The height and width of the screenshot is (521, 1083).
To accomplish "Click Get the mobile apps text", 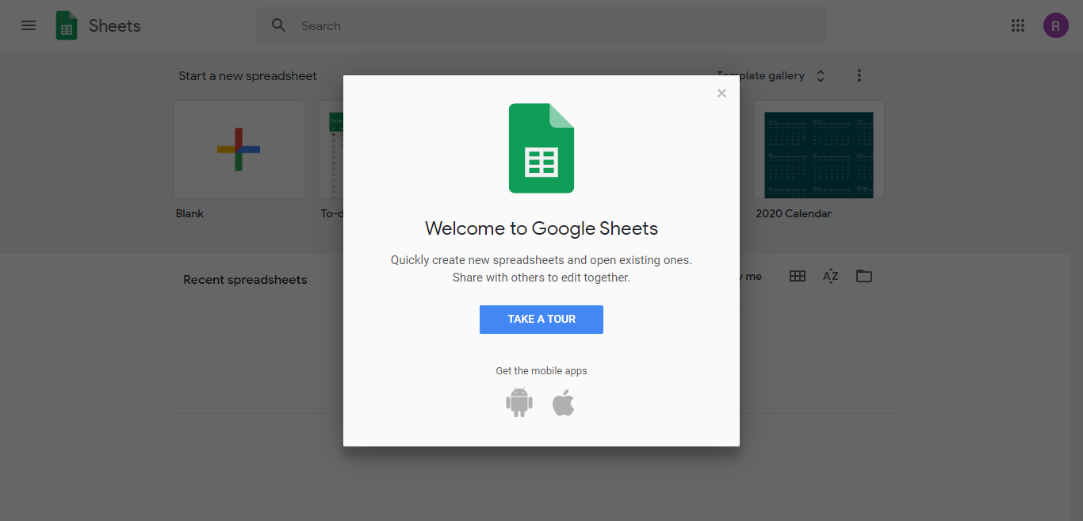I will tap(541, 371).
